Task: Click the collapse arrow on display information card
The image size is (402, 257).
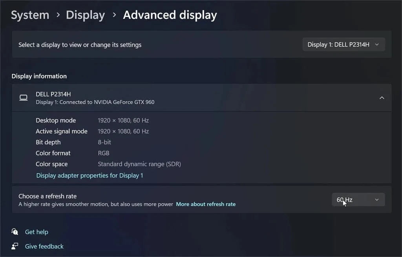Action: (x=382, y=98)
